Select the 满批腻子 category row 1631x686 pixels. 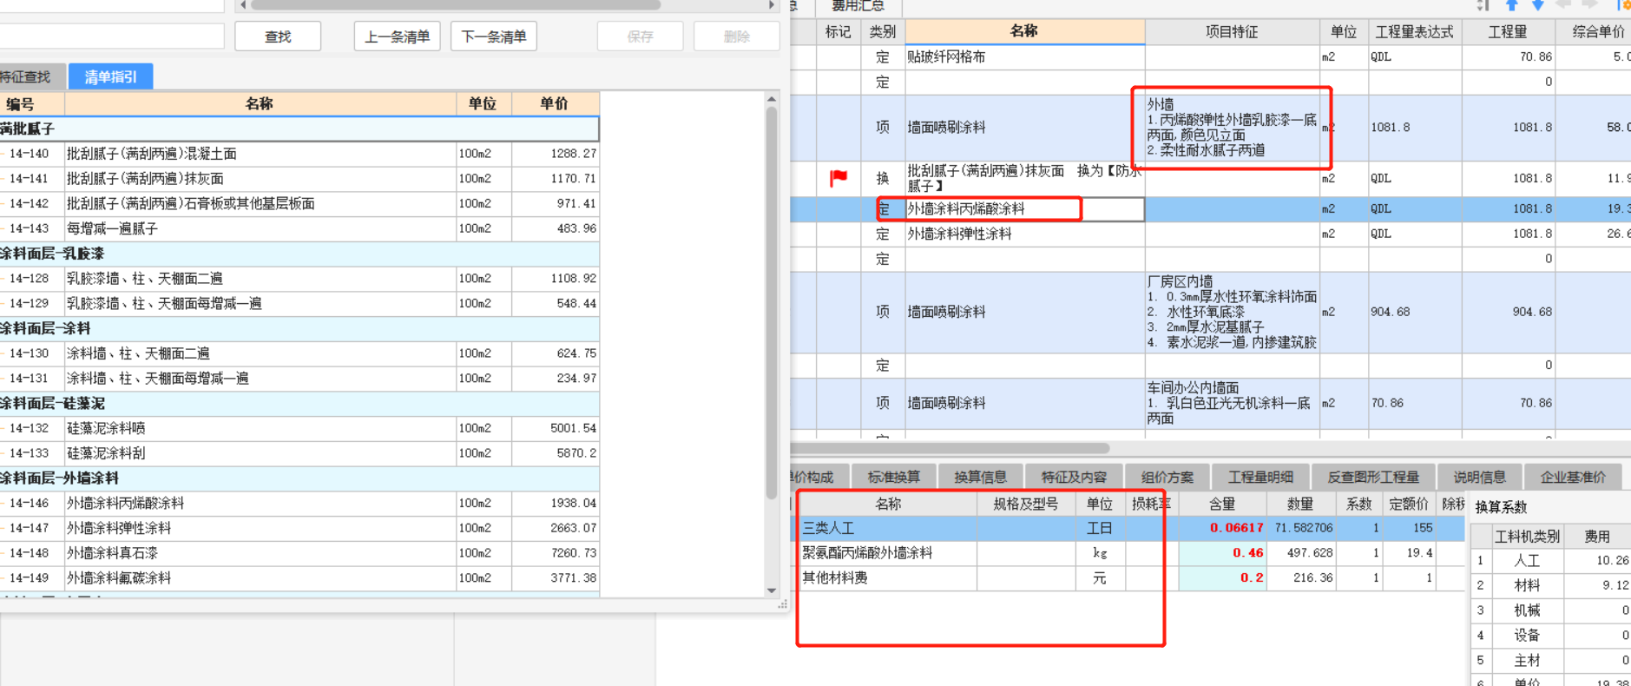[x=299, y=129]
